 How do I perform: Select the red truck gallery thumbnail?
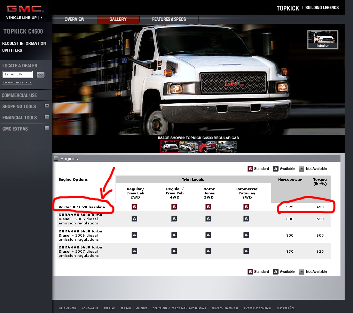(x=208, y=147)
